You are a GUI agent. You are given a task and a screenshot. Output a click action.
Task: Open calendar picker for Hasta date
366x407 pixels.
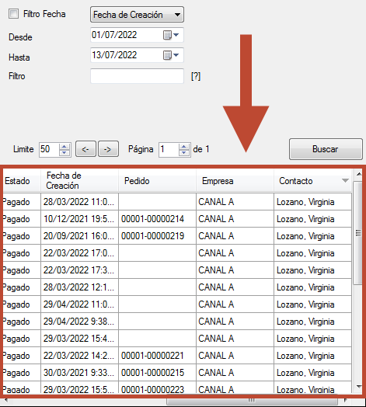pyautogui.click(x=171, y=55)
